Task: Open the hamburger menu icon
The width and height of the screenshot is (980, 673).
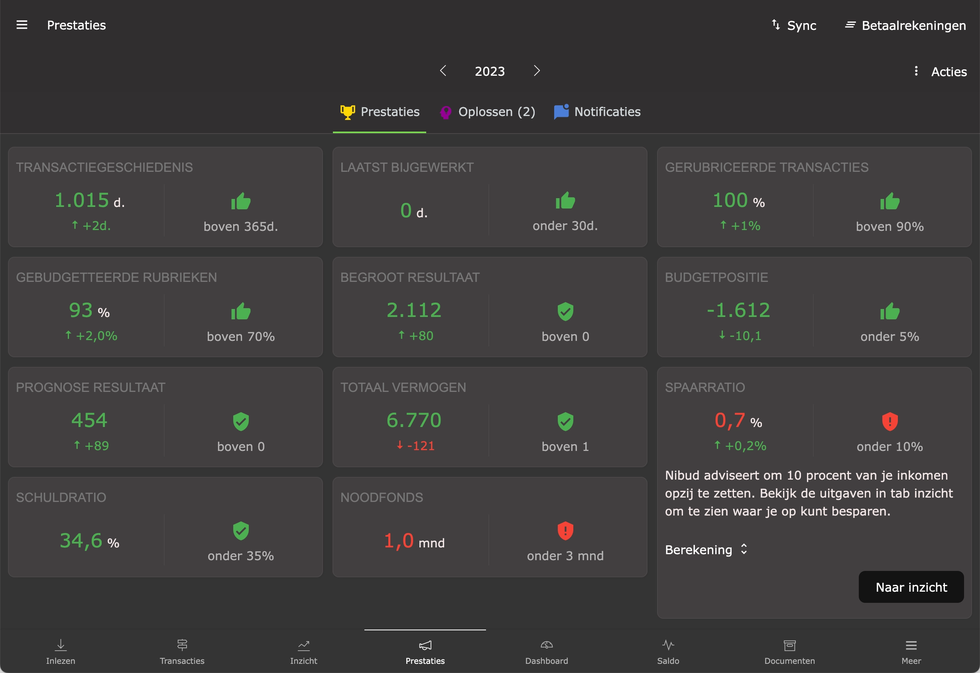Action: pyautogui.click(x=22, y=25)
